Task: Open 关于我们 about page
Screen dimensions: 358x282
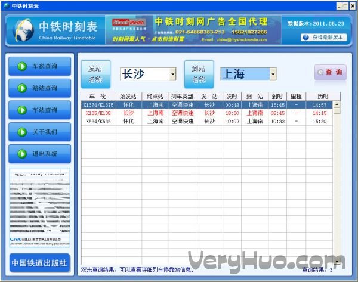Action: click(x=40, y=132)
